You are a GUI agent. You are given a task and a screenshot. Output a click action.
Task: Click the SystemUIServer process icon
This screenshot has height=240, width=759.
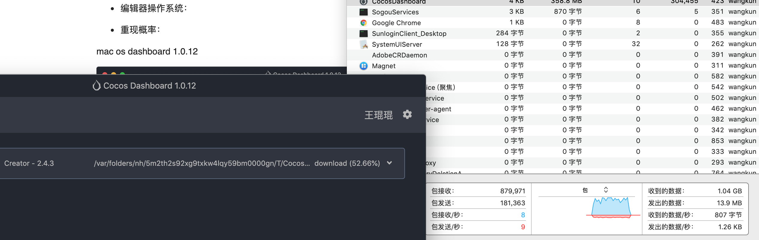click(x=363, y=44)
